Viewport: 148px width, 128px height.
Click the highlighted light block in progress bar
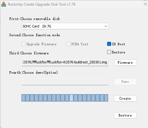pos(71,98)
